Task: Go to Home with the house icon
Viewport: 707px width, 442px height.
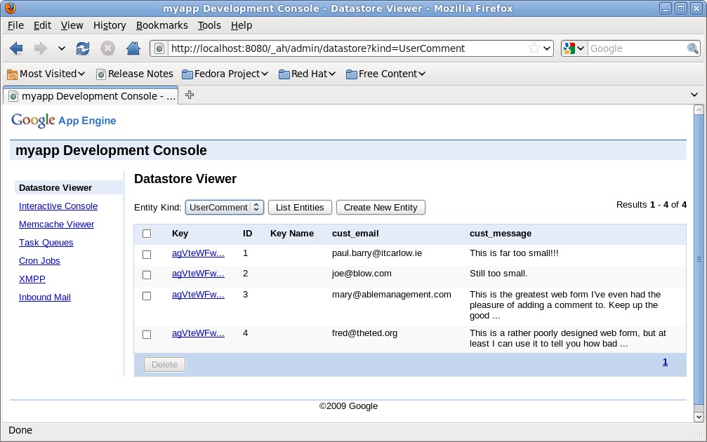Action: [133, 48]
